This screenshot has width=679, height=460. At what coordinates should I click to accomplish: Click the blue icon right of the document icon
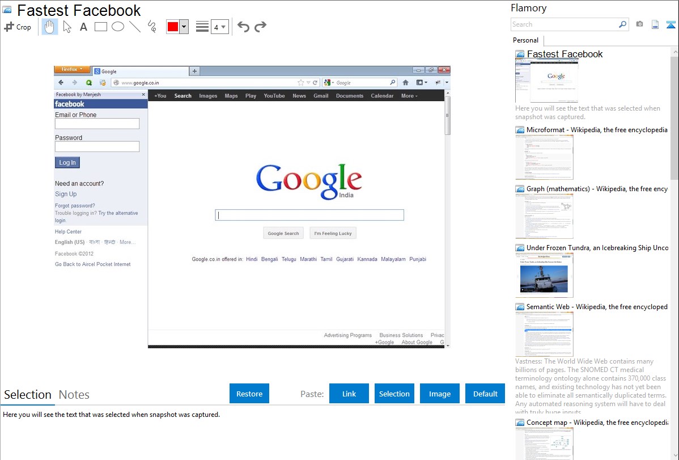(670, 24)
